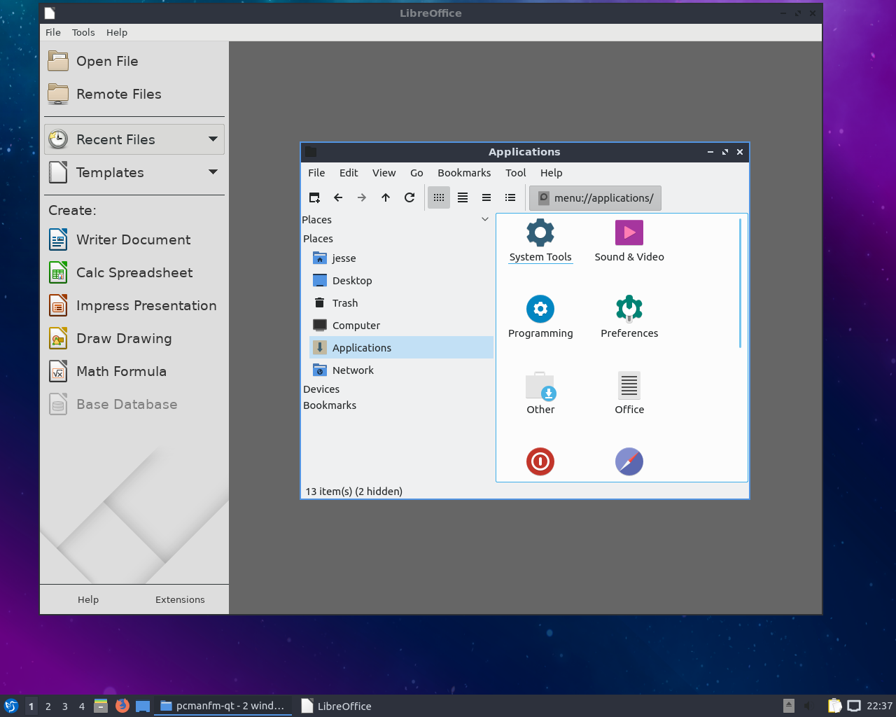Expand the Recent Files dropdown arrow

click(x=213, y=139)
